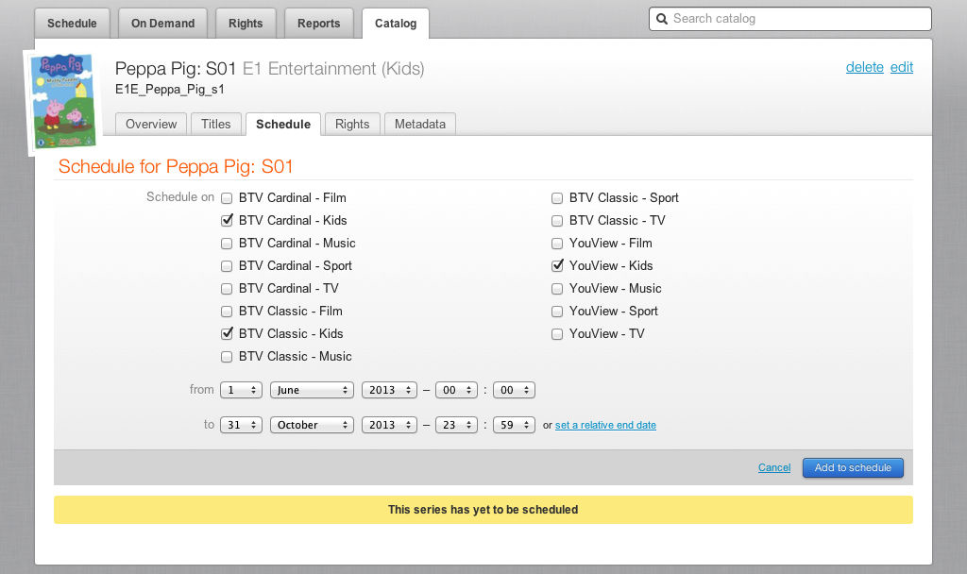Select the Catalog tab

coord(396,24)
